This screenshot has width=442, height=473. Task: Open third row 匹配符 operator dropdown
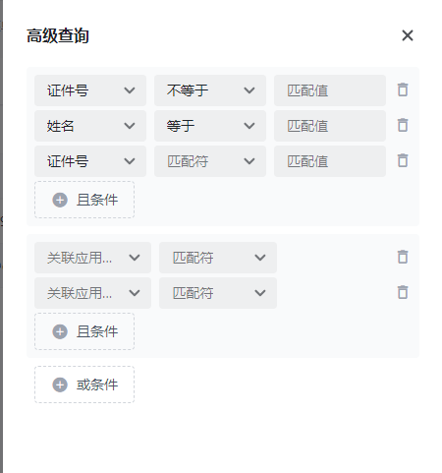point(210,161)
